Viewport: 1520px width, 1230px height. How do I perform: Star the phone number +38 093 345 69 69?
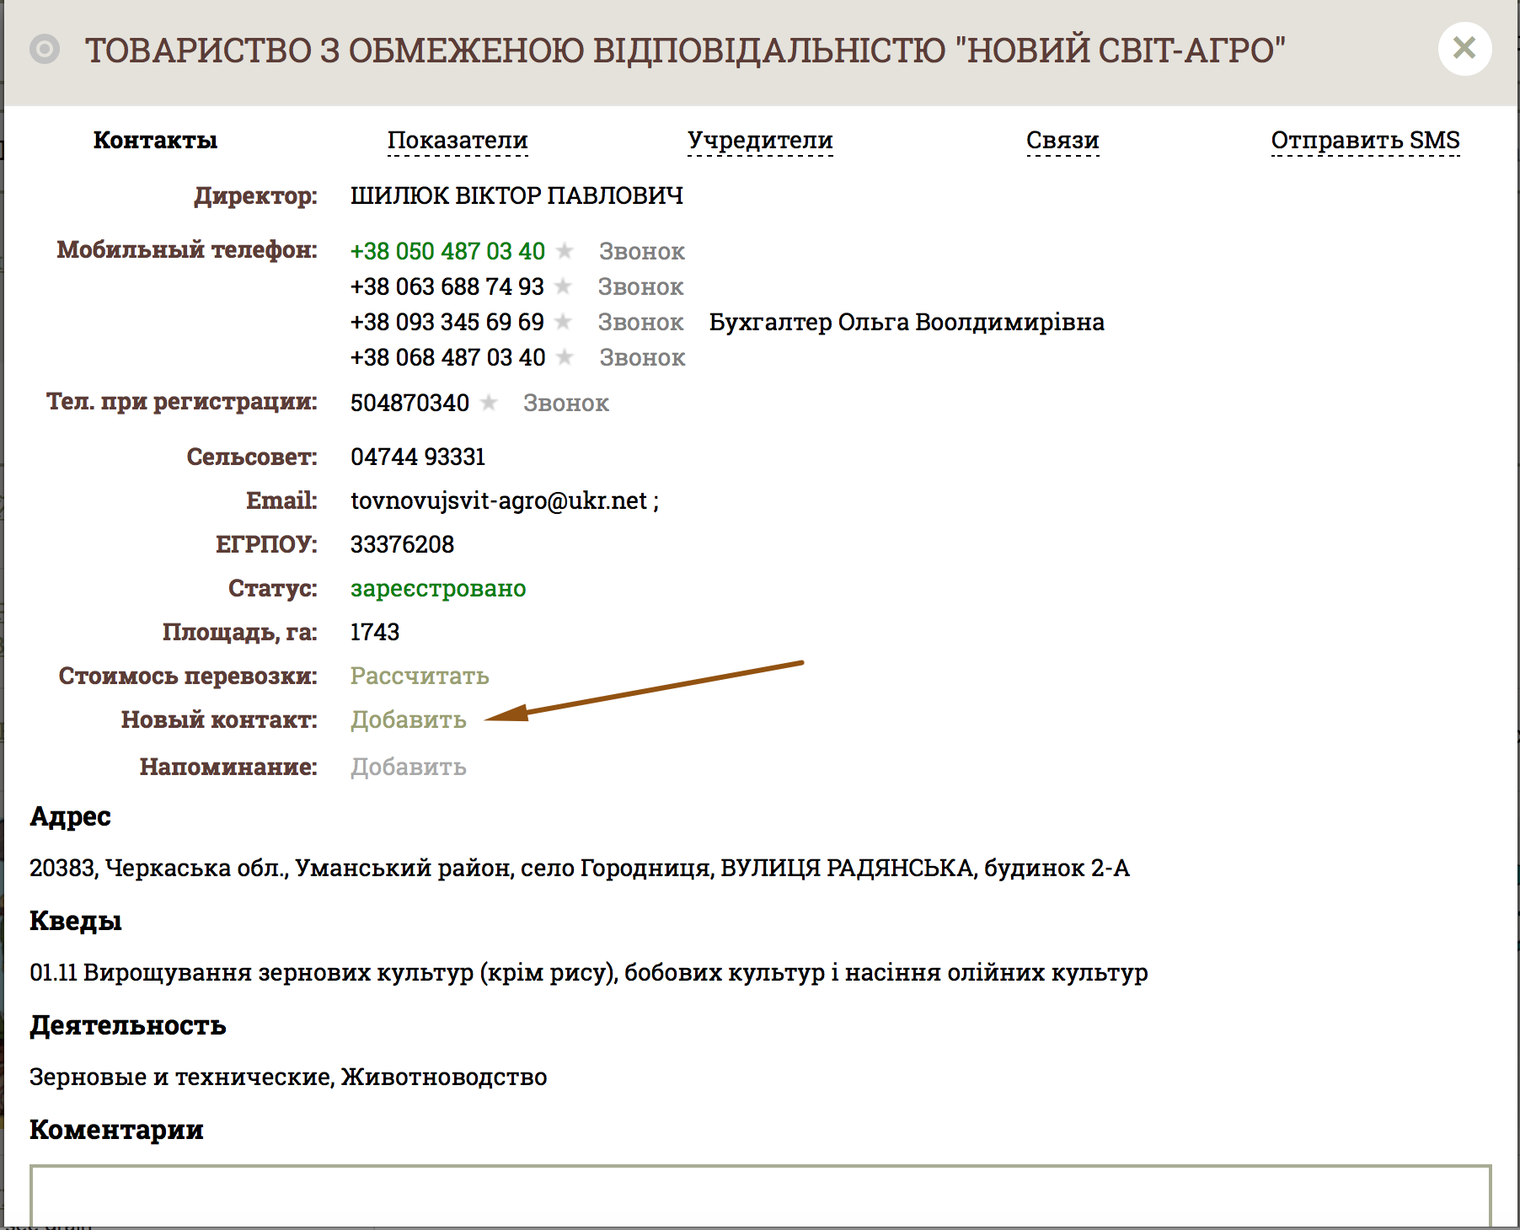click(564, 321)
